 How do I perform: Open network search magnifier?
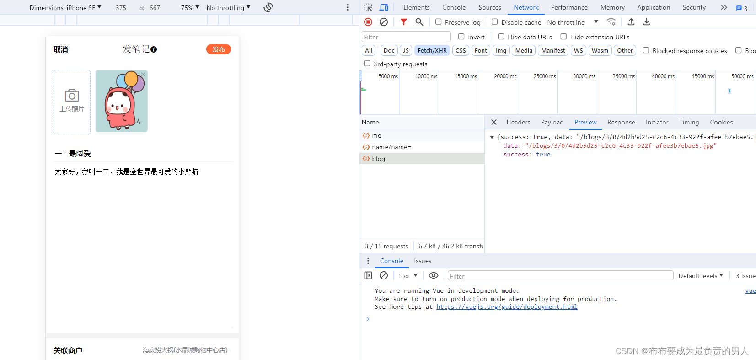click(x=419, y=22)
